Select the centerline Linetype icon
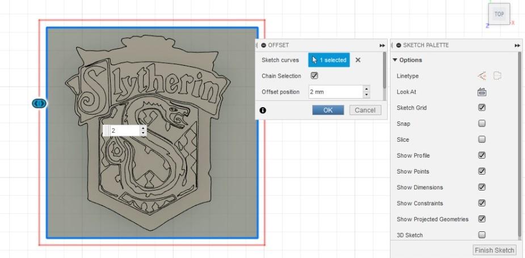 click(x=497, y=76)
